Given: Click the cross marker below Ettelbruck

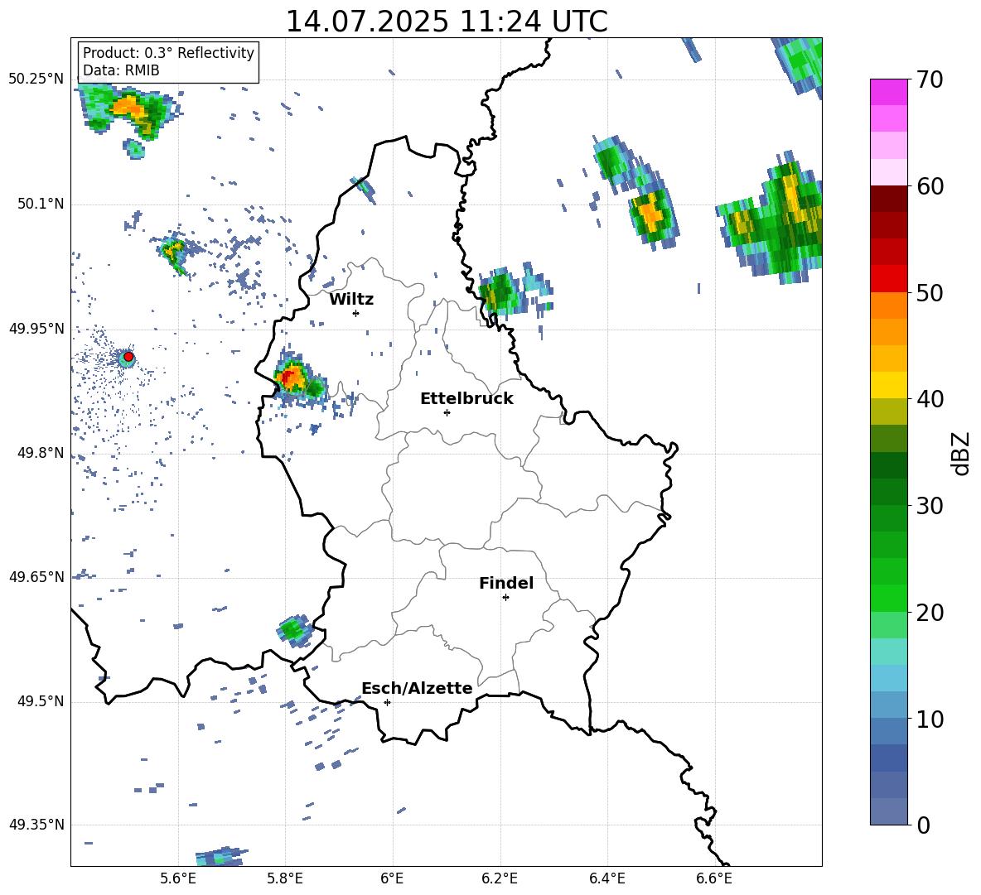Looking at the screenshot, I should (447, 412).
